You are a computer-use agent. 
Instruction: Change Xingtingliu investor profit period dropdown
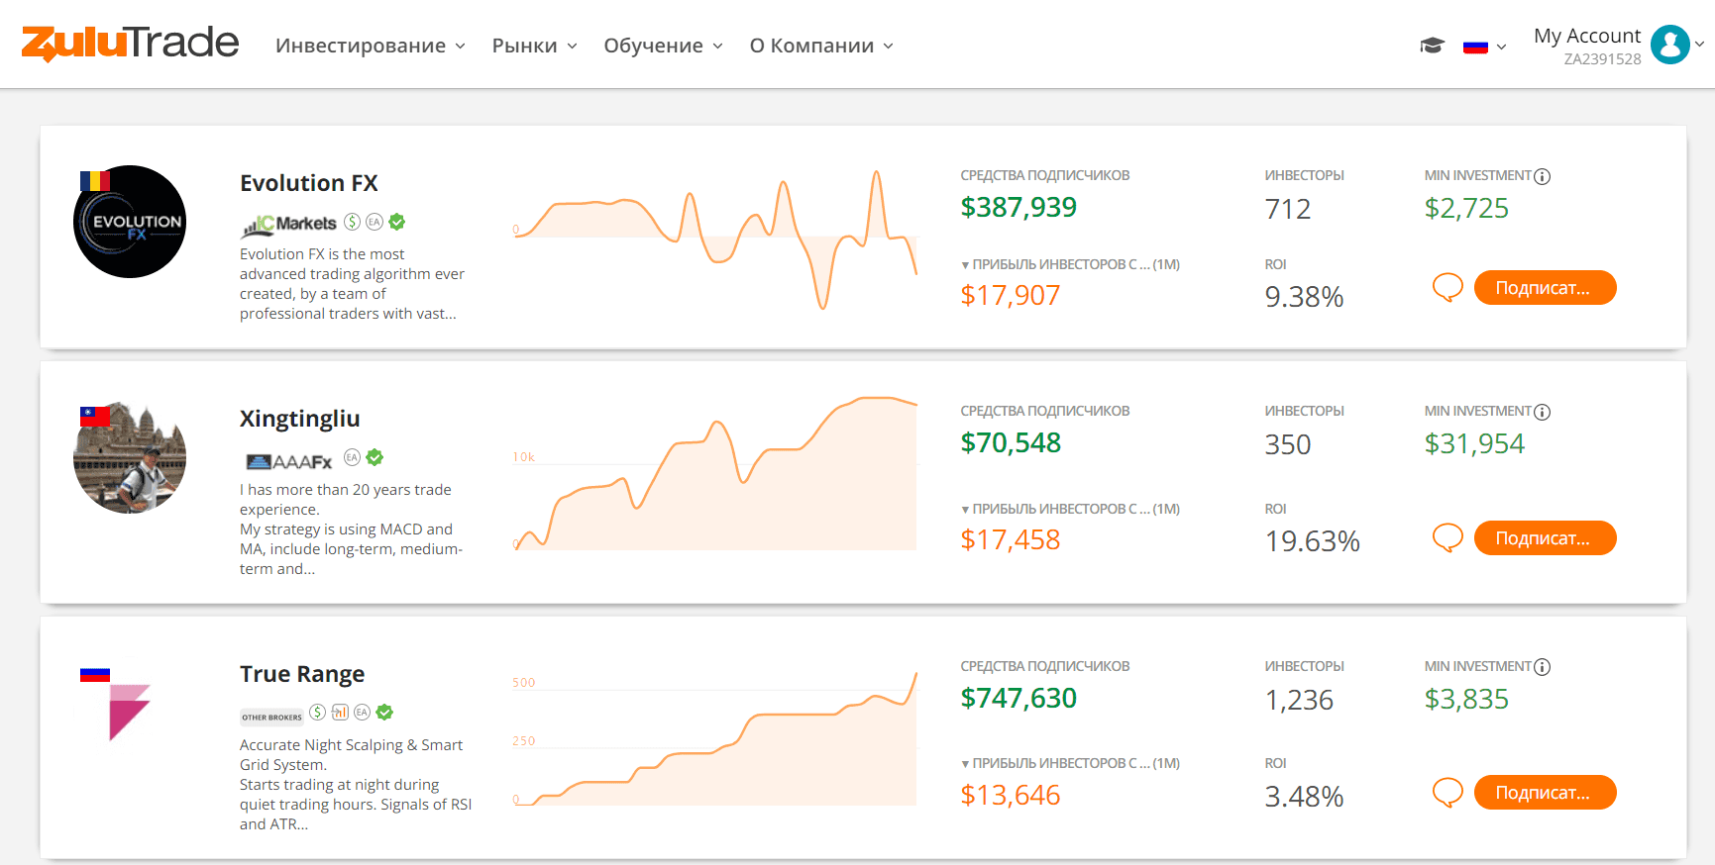(x=1070, y=509)
